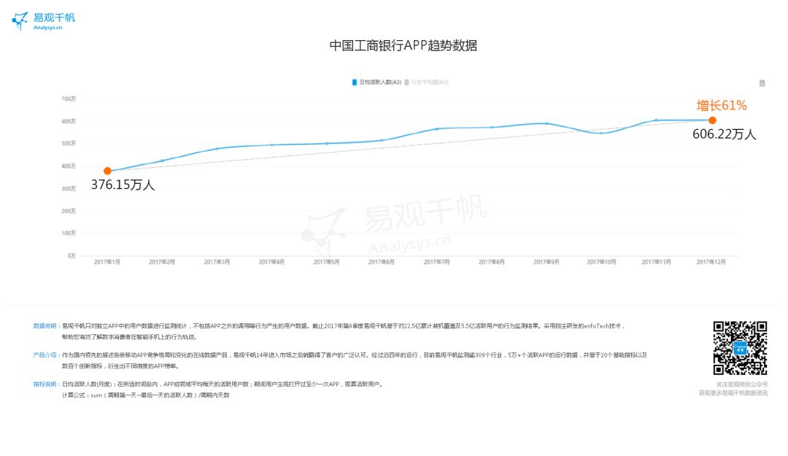Click the chart title 中国工商银行APP趋势数据

(x=403, y=45)
